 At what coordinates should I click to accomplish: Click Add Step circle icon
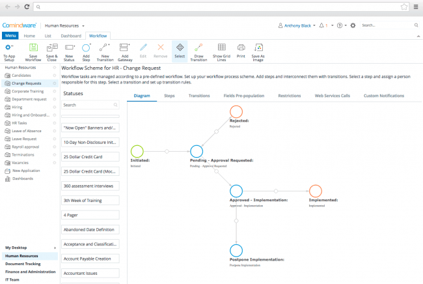pos(86,48)
